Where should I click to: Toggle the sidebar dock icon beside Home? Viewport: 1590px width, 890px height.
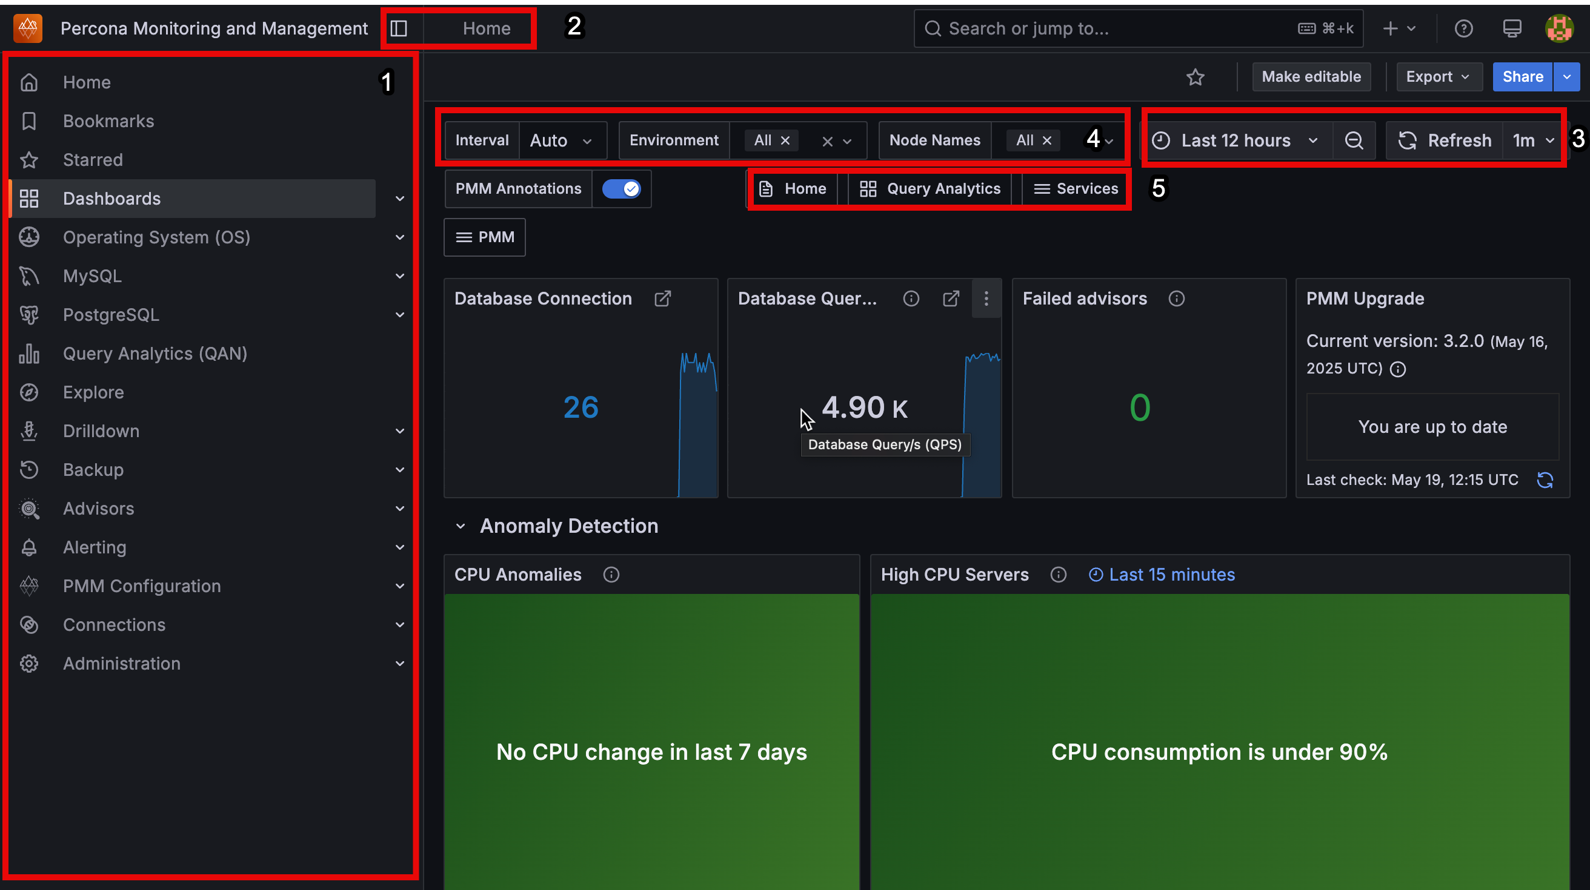(399, 28)
